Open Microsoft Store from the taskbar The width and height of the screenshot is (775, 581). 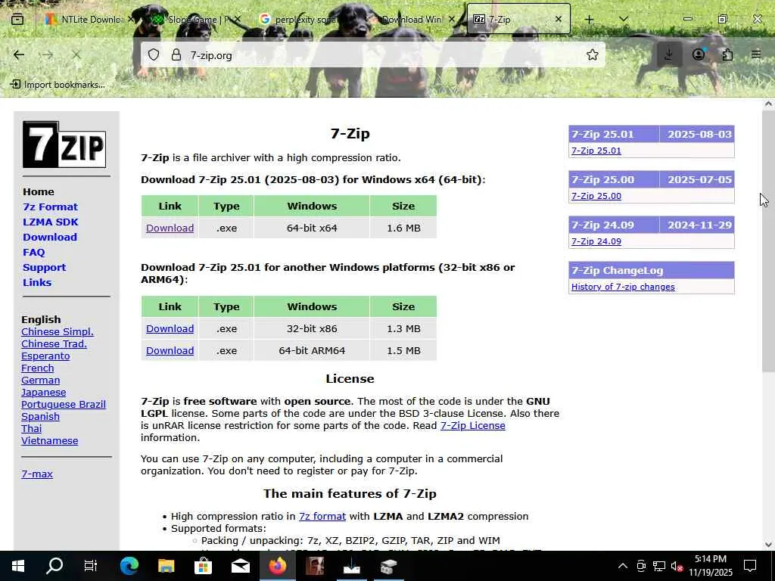pyautogui.click(x=203, y=566)
